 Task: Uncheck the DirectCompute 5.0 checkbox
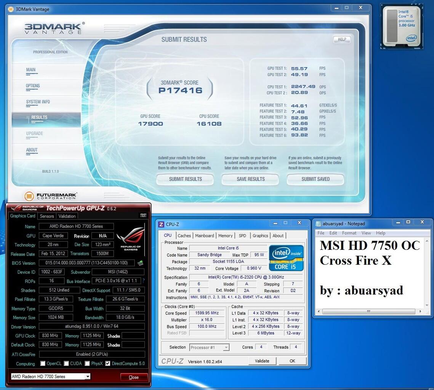pos(108,363)
